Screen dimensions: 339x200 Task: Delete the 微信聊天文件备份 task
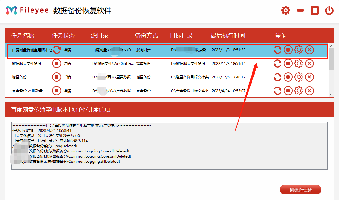pos(309,64)
